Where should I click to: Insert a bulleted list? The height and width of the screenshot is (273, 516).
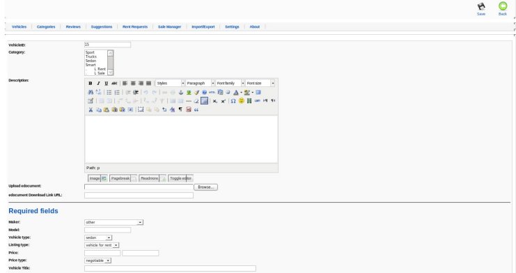point(109,92)
